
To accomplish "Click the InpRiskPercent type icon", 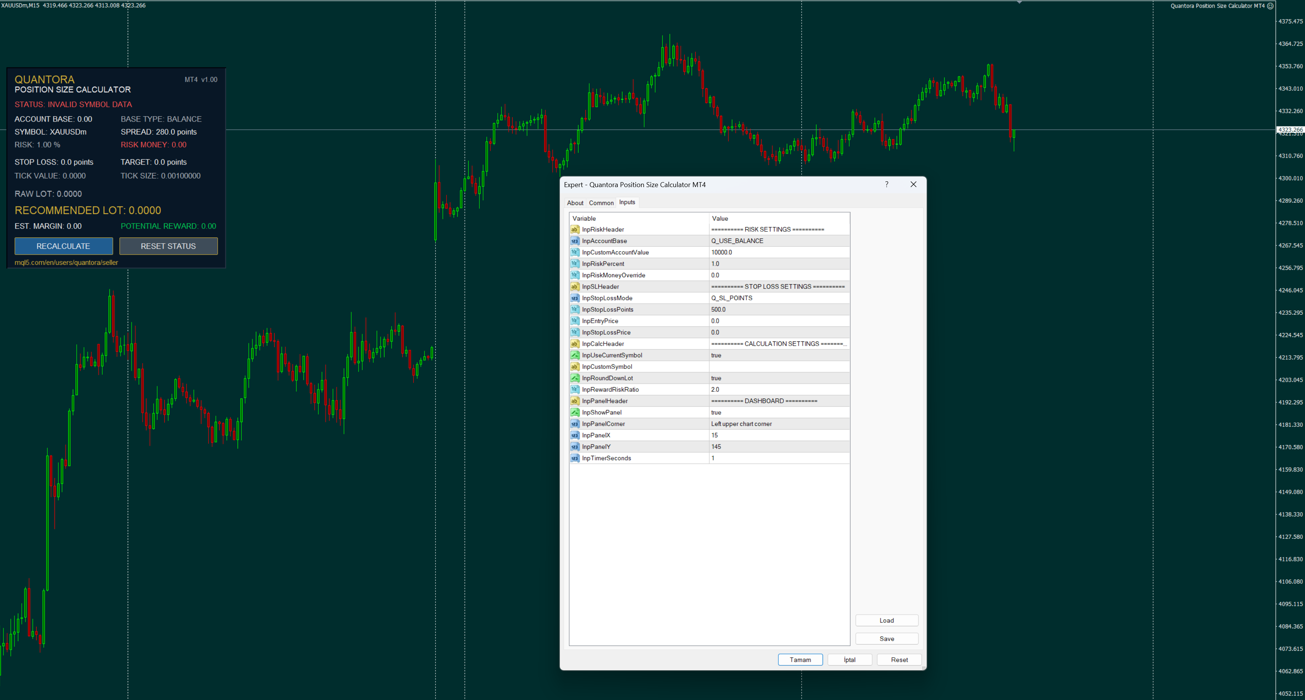I will point(574,264).
